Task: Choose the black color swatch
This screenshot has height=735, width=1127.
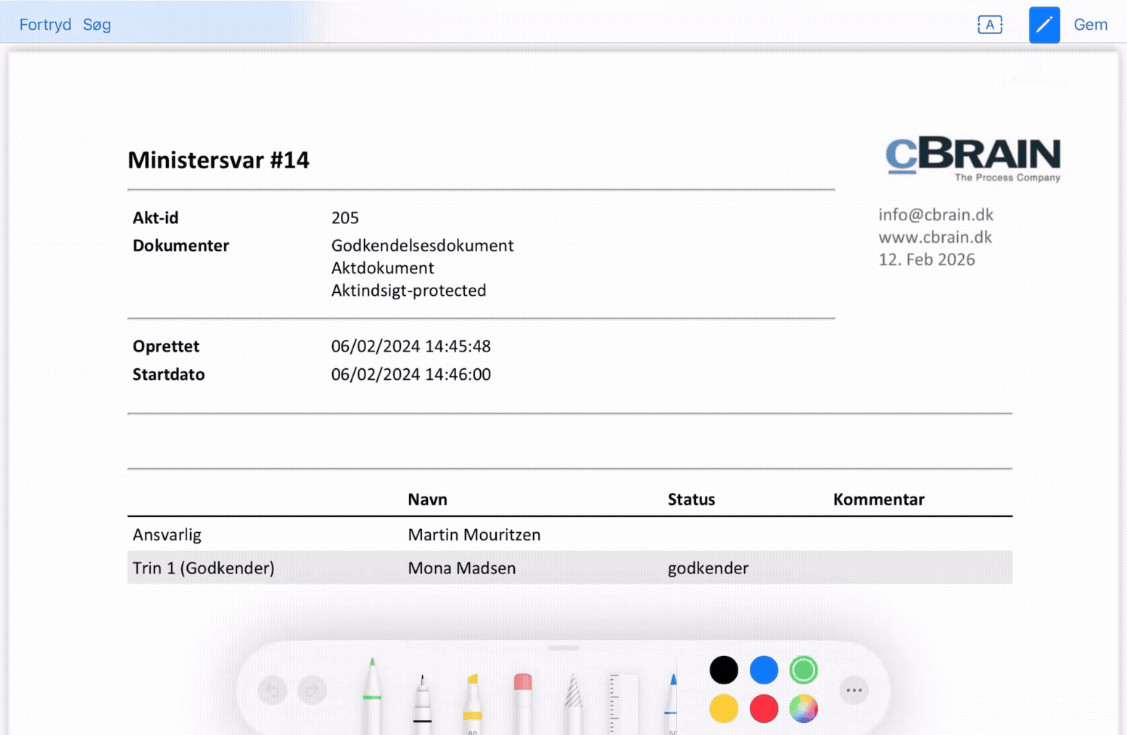Action: pos(723,670)
